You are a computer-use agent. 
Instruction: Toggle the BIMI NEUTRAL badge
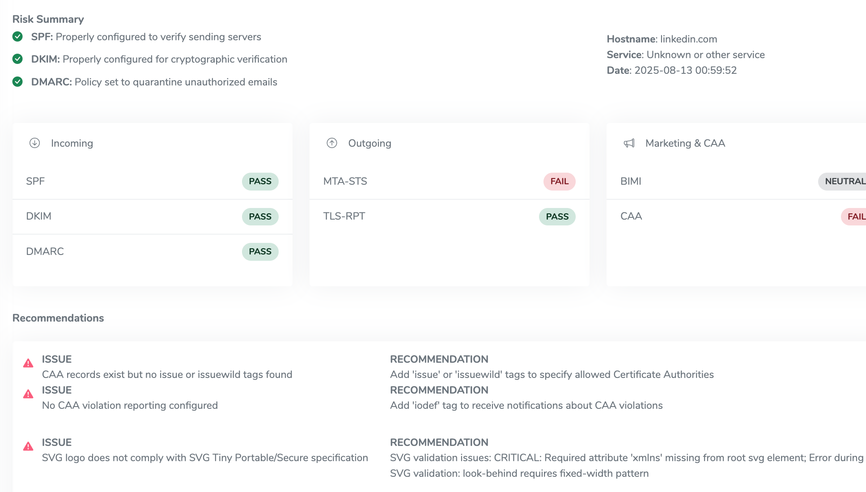845,182
